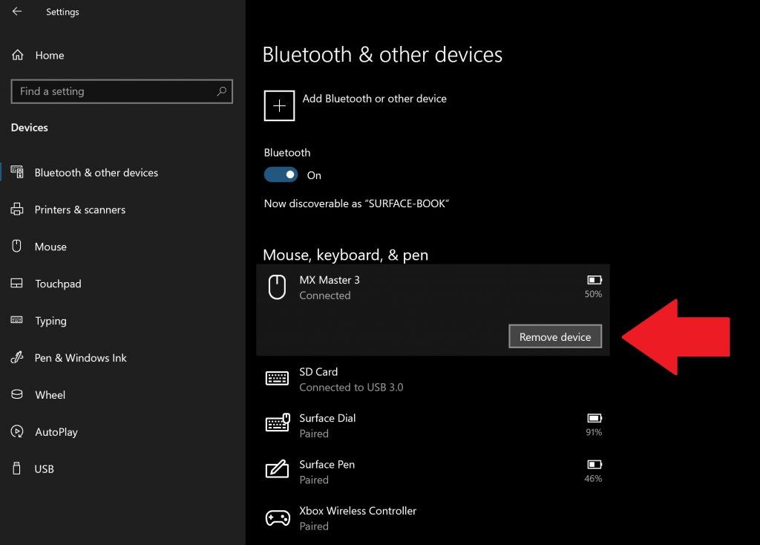Click the Surface Dial battery icon
Viewport: 760px width, 545px height.
(x=594, y=418)
